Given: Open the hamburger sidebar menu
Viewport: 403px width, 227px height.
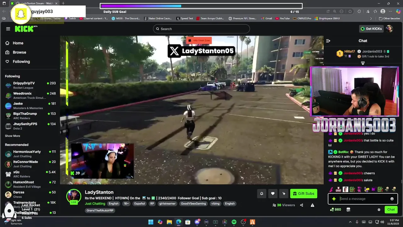Looking at the screenshot, I should click(8, 29).
